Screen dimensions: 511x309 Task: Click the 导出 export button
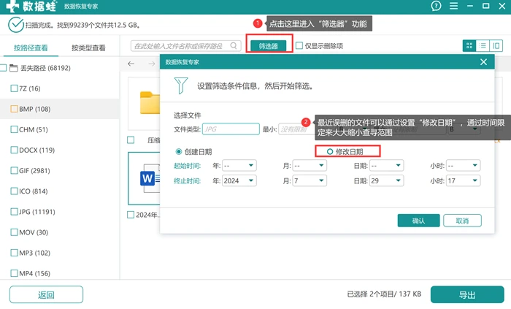[x=467, y=294]
